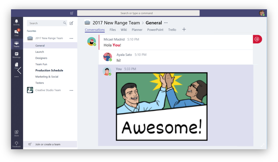This screenshot has height=162, width=278.
Task: Open the Activity bell icon
Action: 17,22
